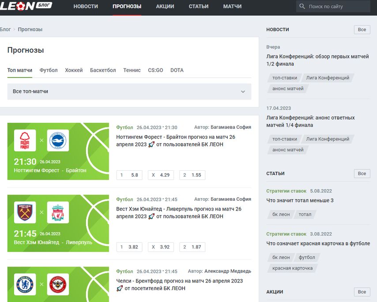
Task: Open the Chelsea - Brentford forecast article
Action: coord(180,285)
